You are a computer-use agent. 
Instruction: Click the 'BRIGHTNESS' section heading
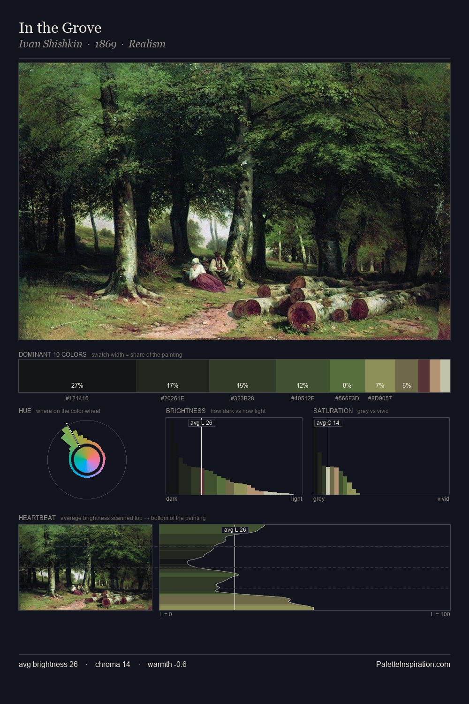[x=186, y=411]
